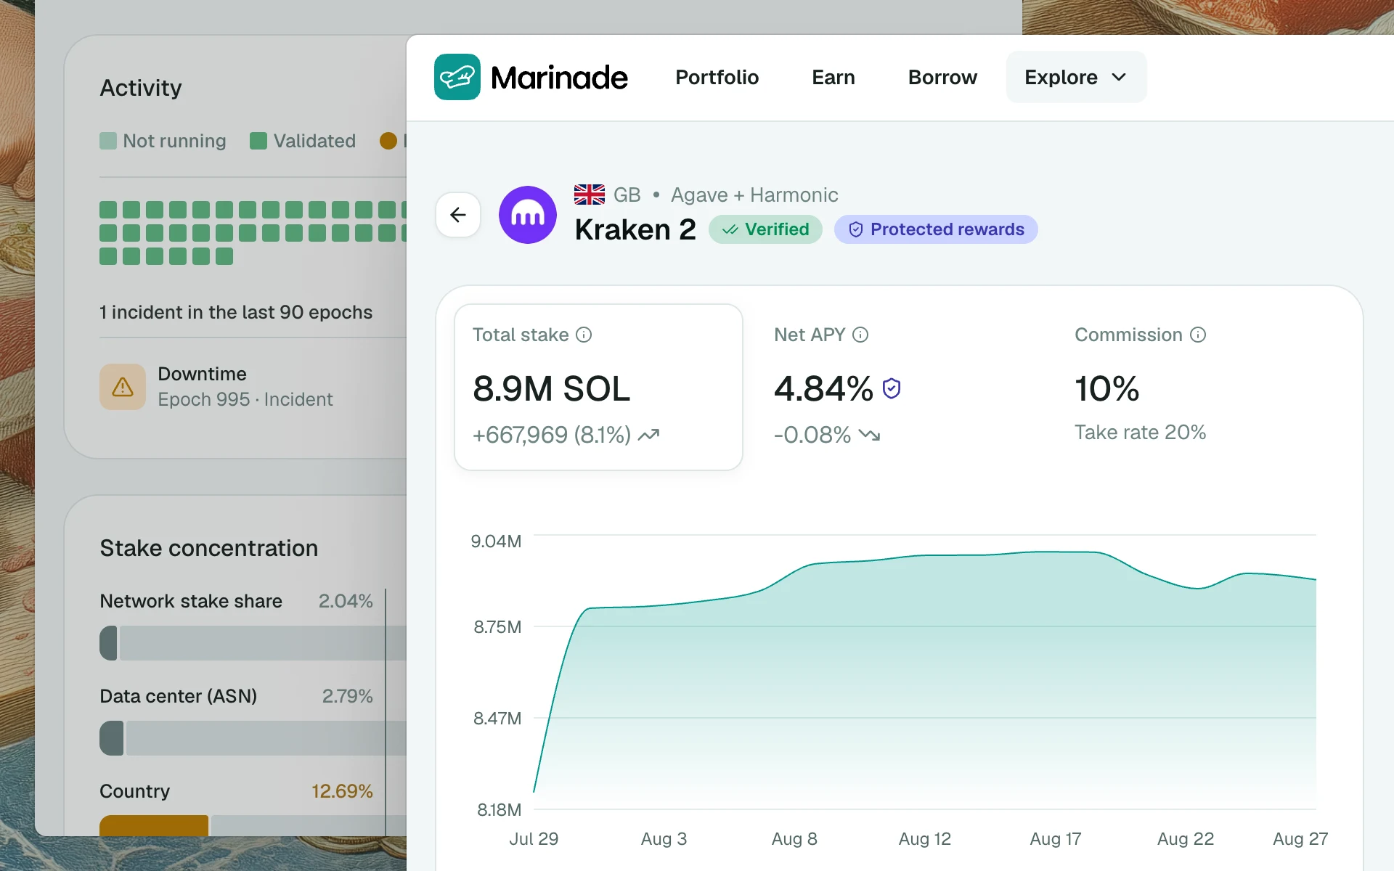
Task: Click the '1 incident in the last 90 epochs' text
Action: pyautogui.click(x=236, y=312)
